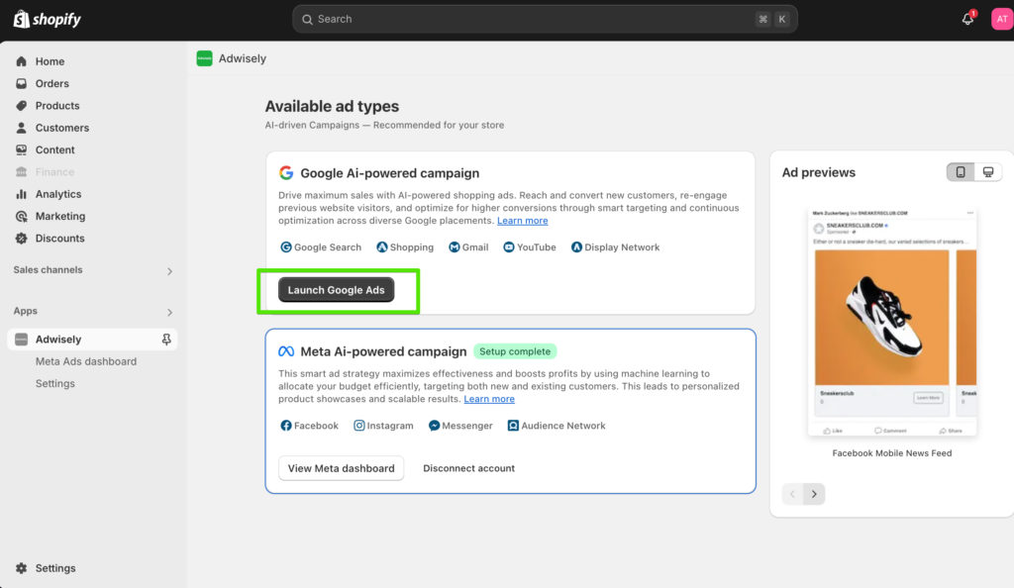Click the Meta infinity logo

click(x=286, y=351)
